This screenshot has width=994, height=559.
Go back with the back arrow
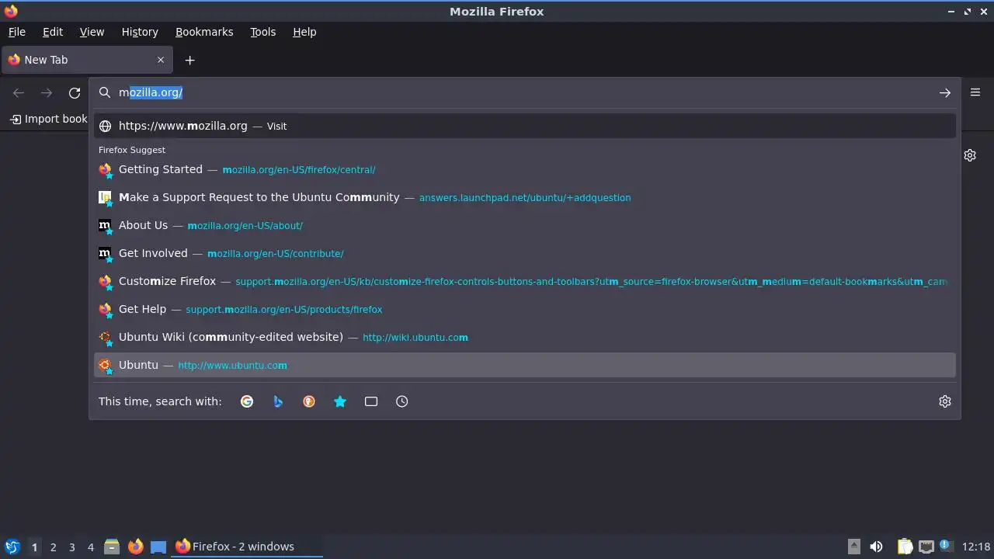click(19, 92)
